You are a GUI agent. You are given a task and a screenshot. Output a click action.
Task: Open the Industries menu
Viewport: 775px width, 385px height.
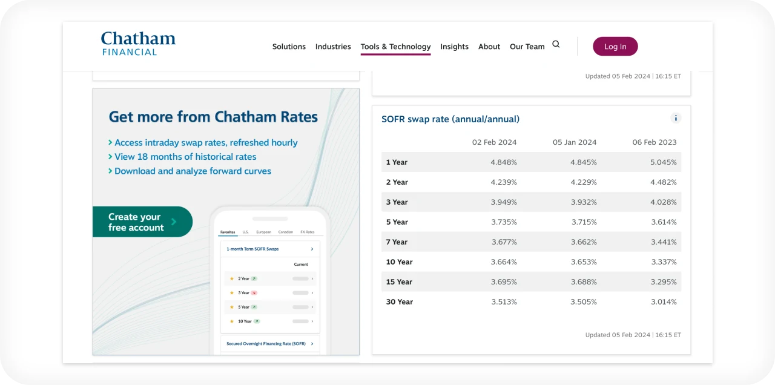pos(333,47)
